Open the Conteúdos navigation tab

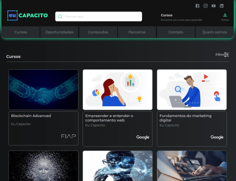[98, 32]
